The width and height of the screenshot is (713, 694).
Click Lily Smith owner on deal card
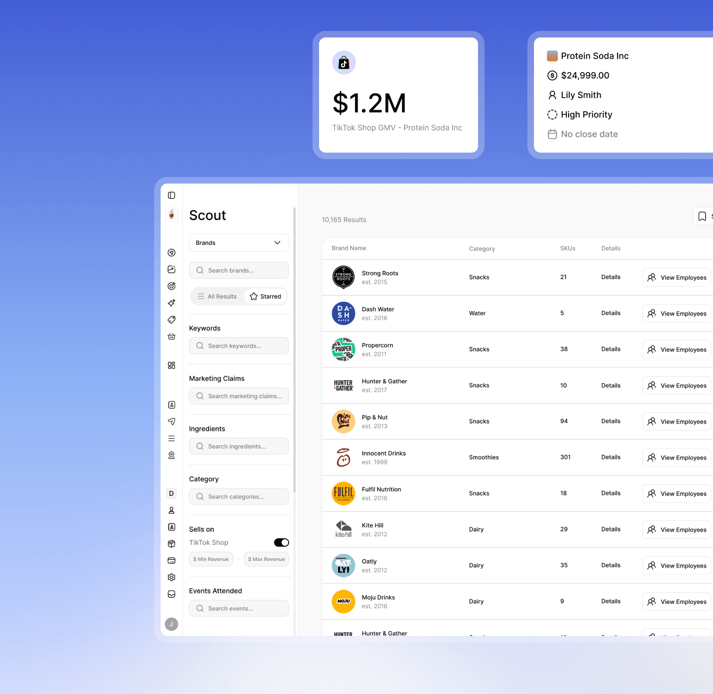tap(581, 95)
